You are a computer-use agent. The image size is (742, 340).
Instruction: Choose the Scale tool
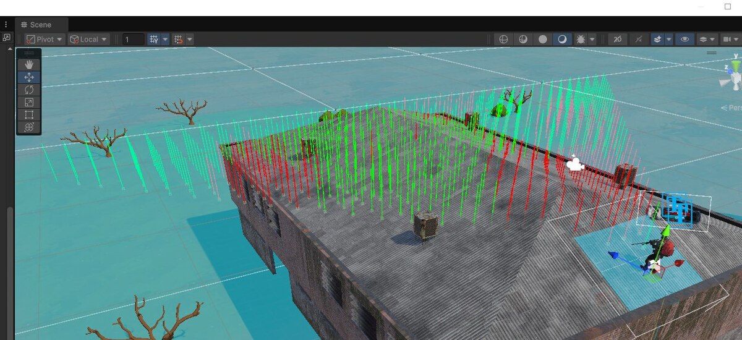click(x=28, y=102)
